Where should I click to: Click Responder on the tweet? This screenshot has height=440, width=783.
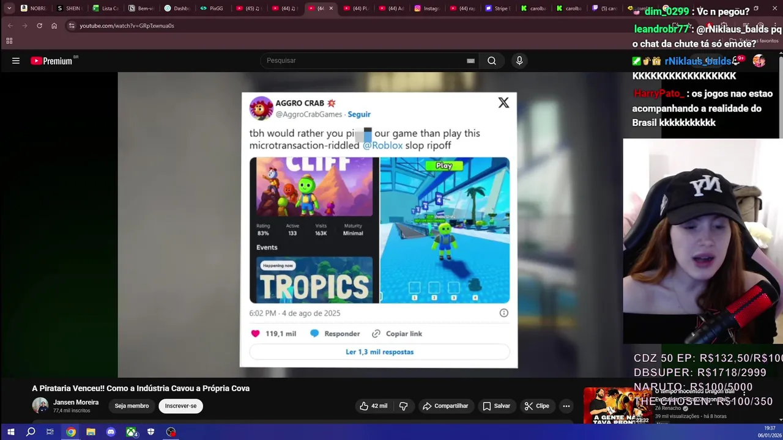pyautogui.click(x=335, y=334)
